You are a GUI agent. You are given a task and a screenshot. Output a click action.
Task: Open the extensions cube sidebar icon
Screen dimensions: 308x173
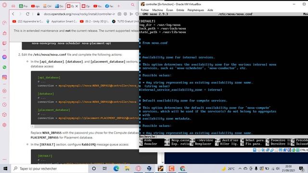coord(4,114)
